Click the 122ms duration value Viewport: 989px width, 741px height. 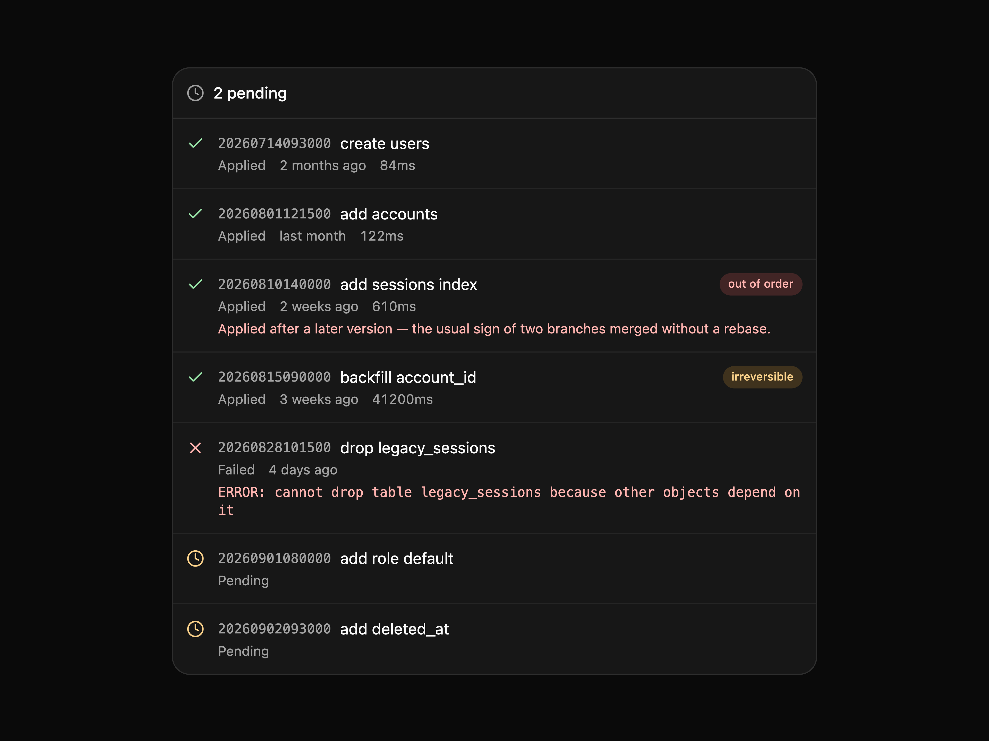pyautogui.click(x=382, y=236)
